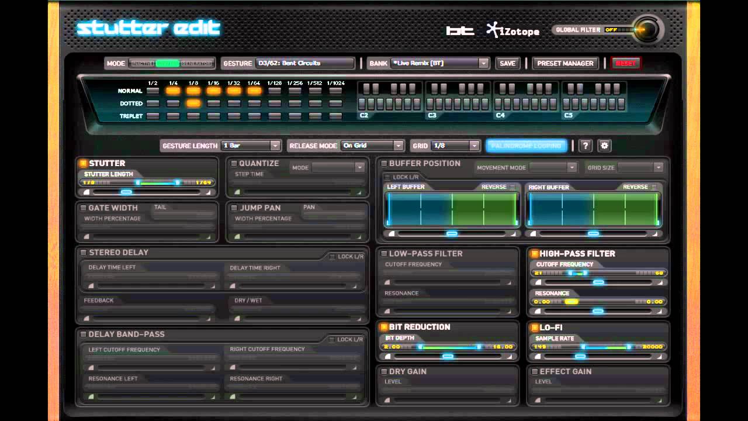Viewport: 748px width, 421px height.
Task: Disable the Lo-Fi module
Action: (535, 327)
